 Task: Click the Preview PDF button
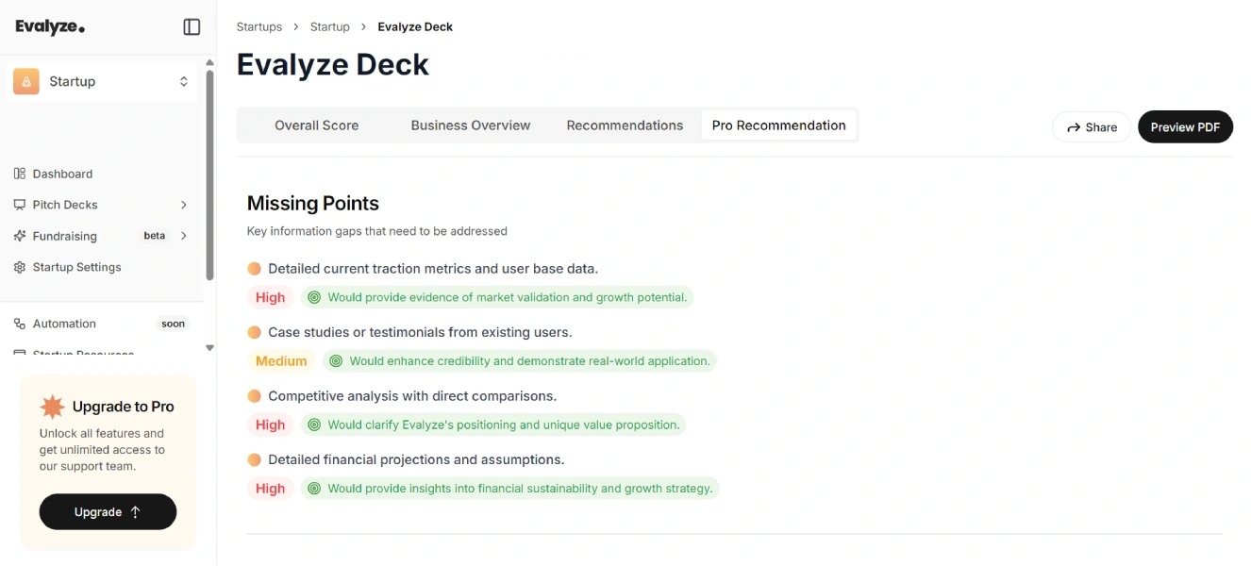tap(1185, 127)
